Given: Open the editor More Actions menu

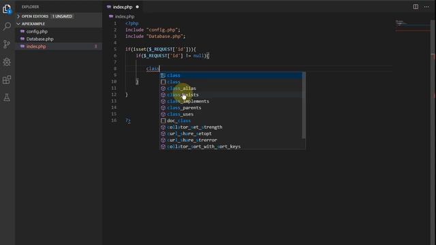Looking at the screenshot, I should coord(426,7).
